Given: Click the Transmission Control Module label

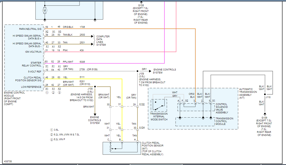Looking at the screenshot, I should tap(224, 121).
